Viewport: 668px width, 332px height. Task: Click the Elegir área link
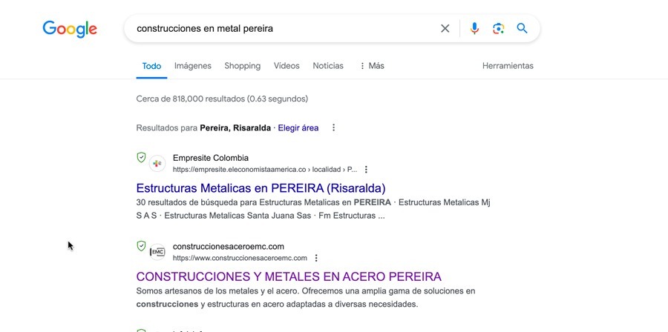click(298, 128)
